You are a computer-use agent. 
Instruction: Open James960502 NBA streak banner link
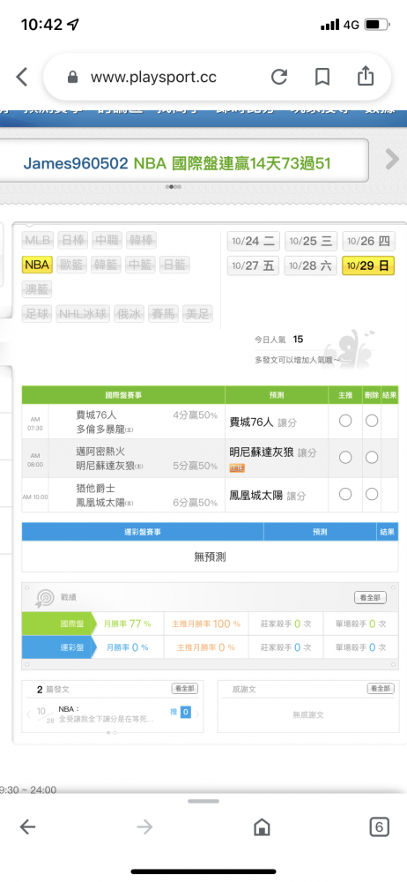(176, 163)
